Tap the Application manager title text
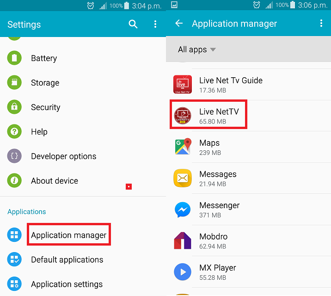This screenshot has height=296, width=331. tap(234, 24)
